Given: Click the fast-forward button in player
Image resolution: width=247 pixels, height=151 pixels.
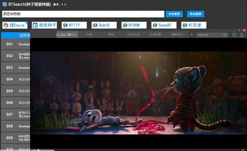Looking at the screenshot, I should 243,150.
